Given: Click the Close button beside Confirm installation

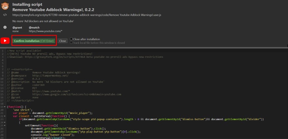Looking at the screenshot, I should [63, 41].
